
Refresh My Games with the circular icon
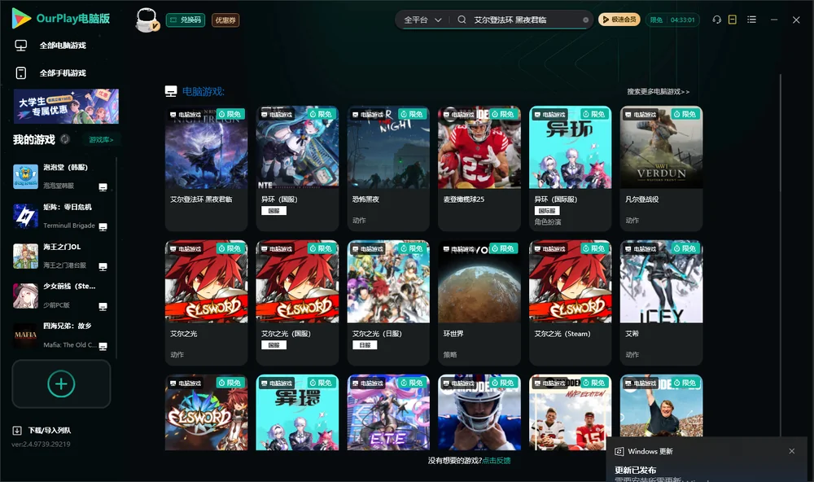point(65,139)
